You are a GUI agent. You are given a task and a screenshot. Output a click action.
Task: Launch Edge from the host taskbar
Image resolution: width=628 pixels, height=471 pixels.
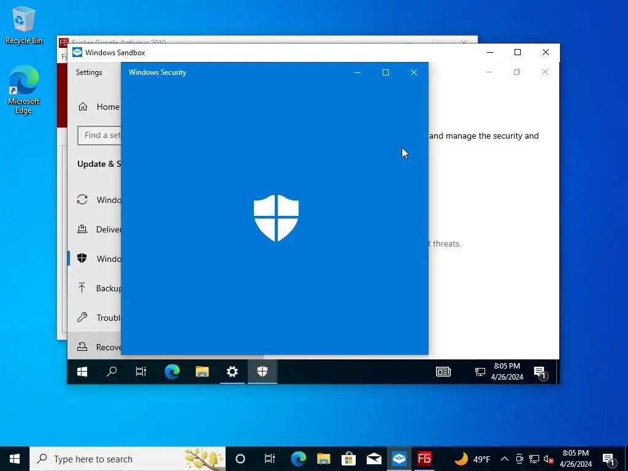coord(299,459)
